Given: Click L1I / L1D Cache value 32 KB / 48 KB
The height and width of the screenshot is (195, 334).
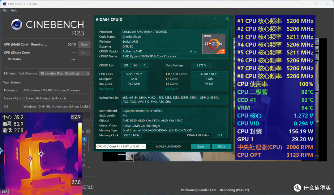Looking at the screenshot, I should pos(209,74).
